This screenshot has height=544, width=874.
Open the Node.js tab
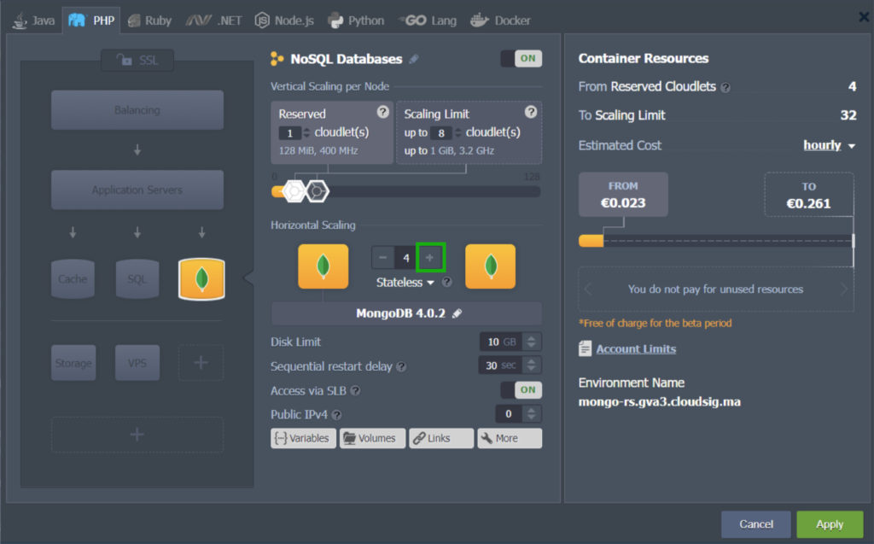pos(284,20)
